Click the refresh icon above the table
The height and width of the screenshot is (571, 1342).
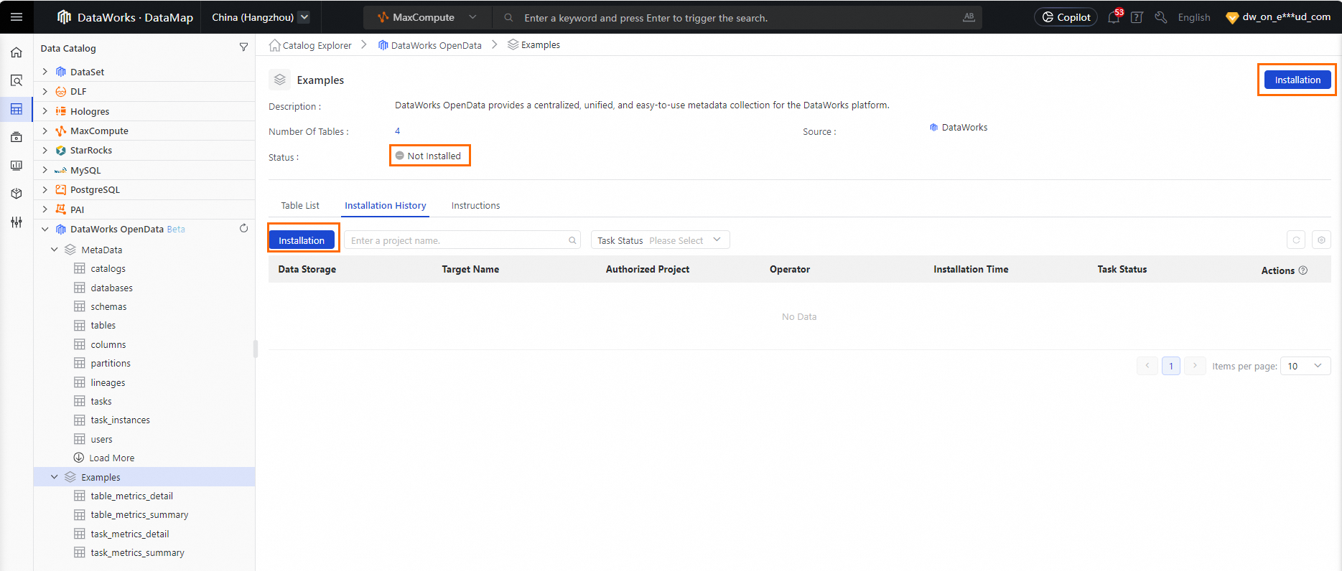point(1296,240)
